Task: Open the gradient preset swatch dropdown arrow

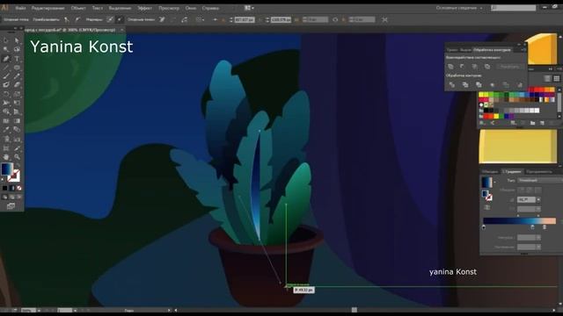Action: click(x=494, y=183)
